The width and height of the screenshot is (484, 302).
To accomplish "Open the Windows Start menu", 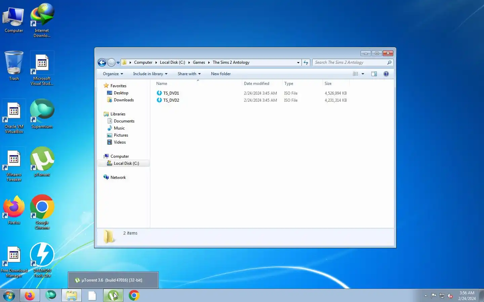I will [9, 296].
